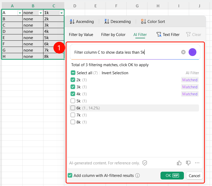Uncheck the 4k value checkbox

tap(73, 94)
